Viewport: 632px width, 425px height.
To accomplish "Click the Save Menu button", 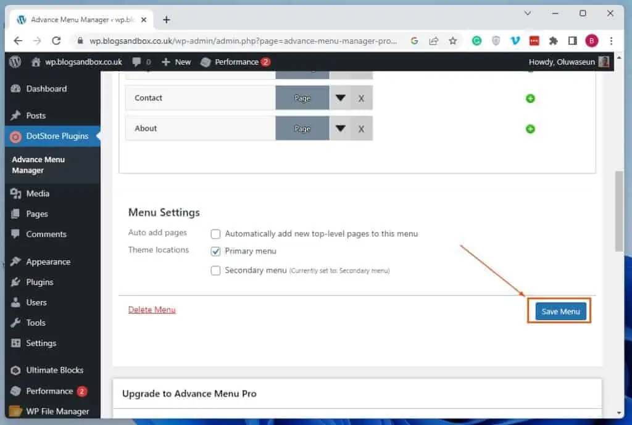I will coord(559,312).
